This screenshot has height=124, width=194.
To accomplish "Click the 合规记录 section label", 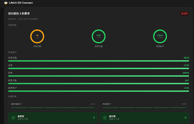I will click(12, 96).
